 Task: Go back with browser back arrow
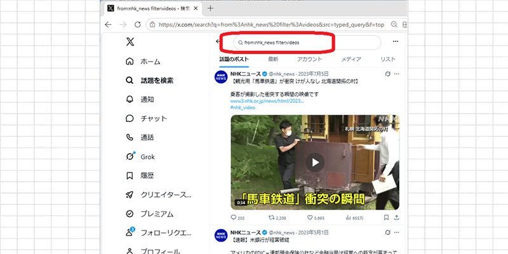pos(108,25)
